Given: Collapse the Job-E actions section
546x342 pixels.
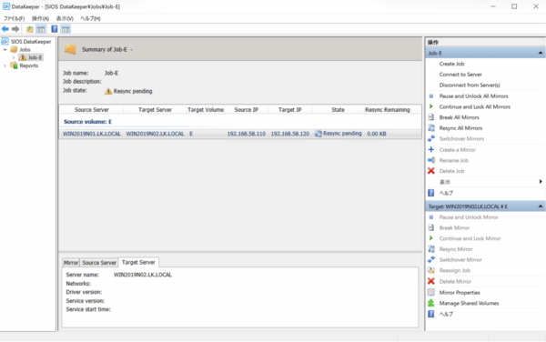Looking at the screenshot, I should pyautogui.click(x=540, y=53).
